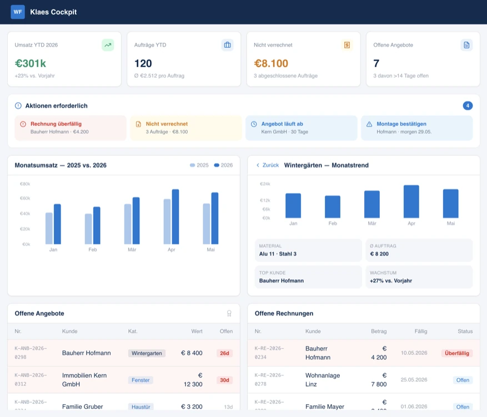Select the Apr 2026 bar in Monatsumsatz chart

(175, 217)
